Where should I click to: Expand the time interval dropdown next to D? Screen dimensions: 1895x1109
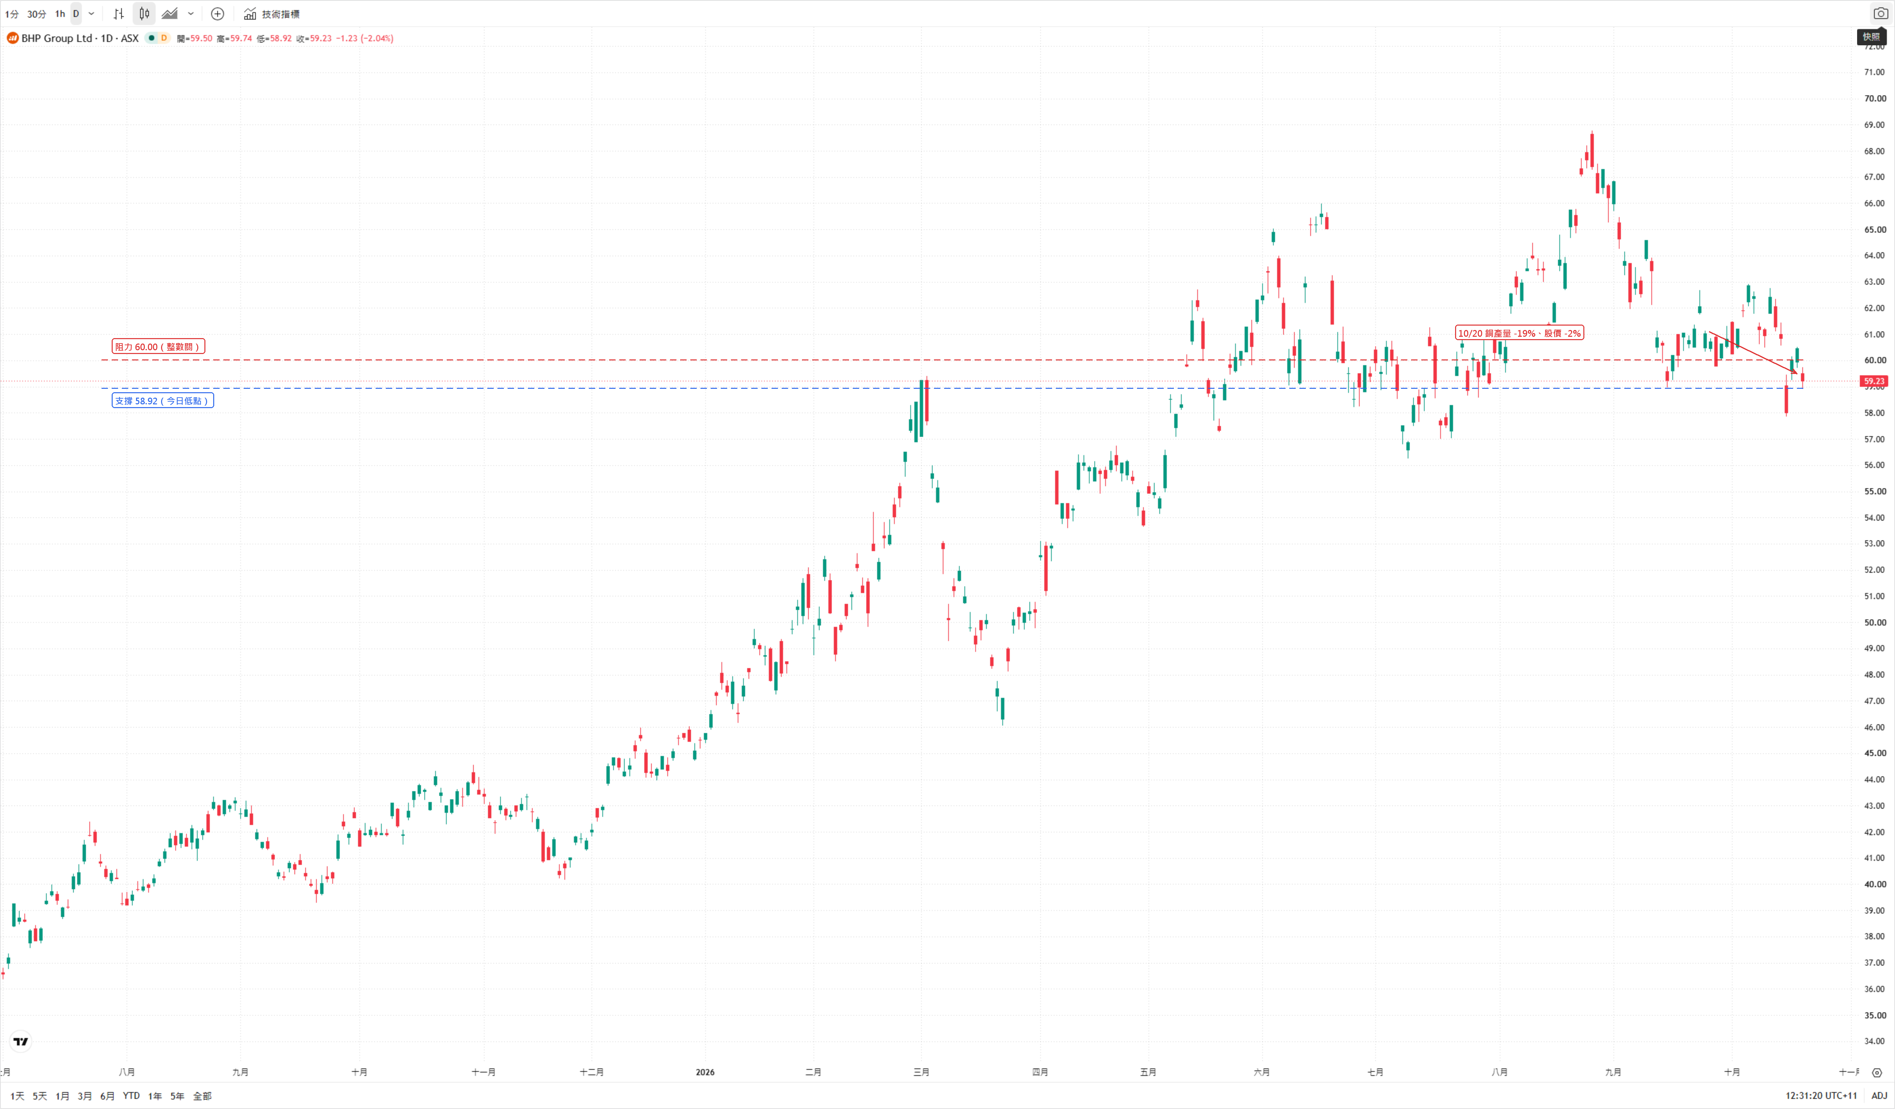coord(92,14)
